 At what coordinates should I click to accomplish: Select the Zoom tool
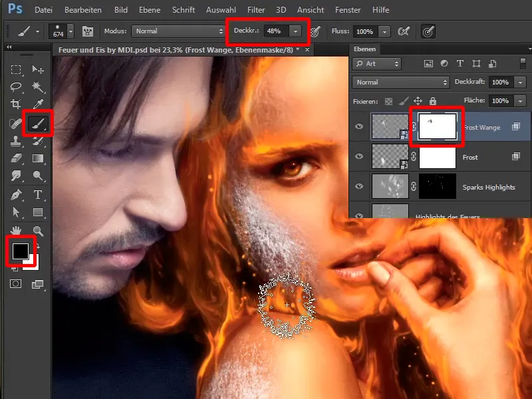pyautogui.click(x=38, y=231)
